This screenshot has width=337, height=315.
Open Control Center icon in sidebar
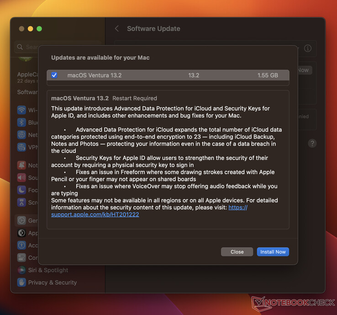(x=21, y=257)
